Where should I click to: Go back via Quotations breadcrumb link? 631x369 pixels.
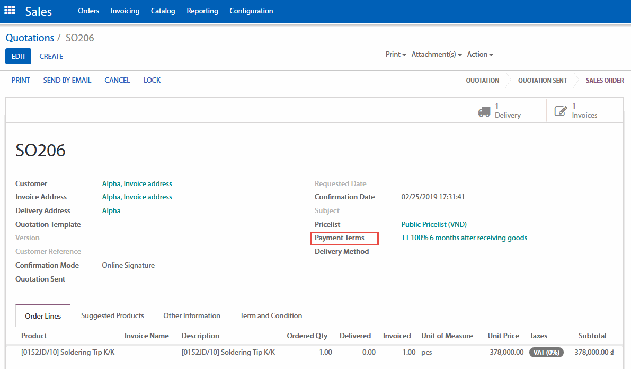[30, 38]
